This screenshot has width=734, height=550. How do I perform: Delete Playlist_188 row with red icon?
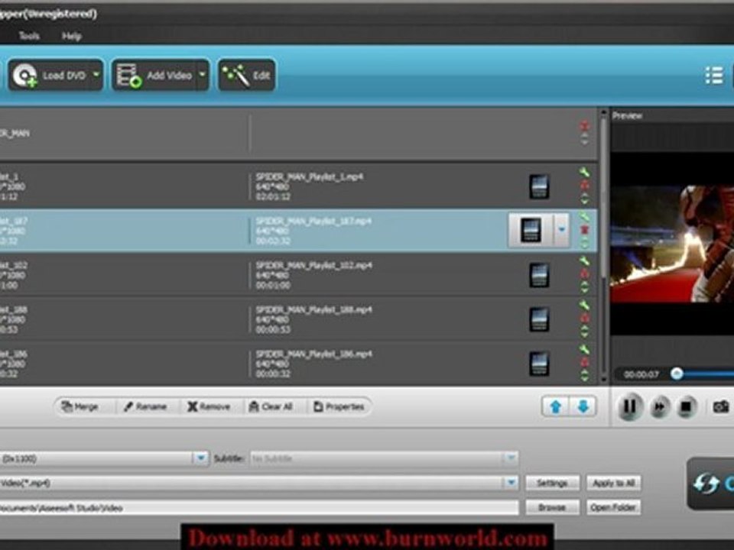(x=585, y=318)
